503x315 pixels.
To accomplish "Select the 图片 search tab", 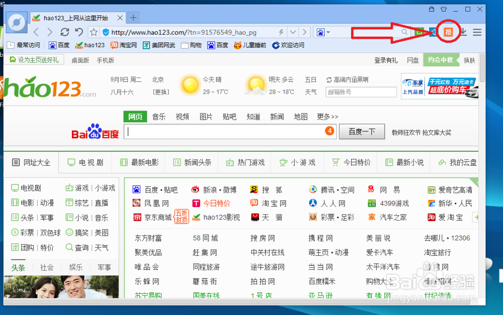I will click(x=206, y=117).
